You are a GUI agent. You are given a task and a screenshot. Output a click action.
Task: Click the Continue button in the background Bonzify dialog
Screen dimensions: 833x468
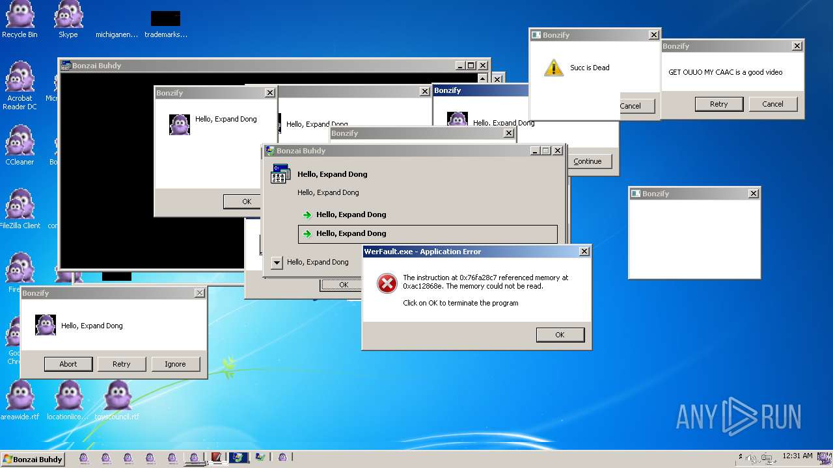590,161
